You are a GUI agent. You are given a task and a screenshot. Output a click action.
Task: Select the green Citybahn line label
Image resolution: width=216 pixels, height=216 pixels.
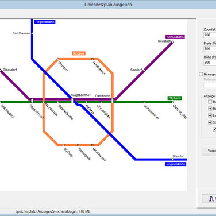tap(175, 98)
